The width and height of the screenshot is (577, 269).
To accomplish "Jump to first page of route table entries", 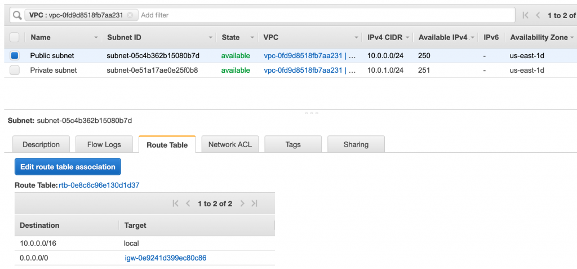I will (x=175, y=204).
